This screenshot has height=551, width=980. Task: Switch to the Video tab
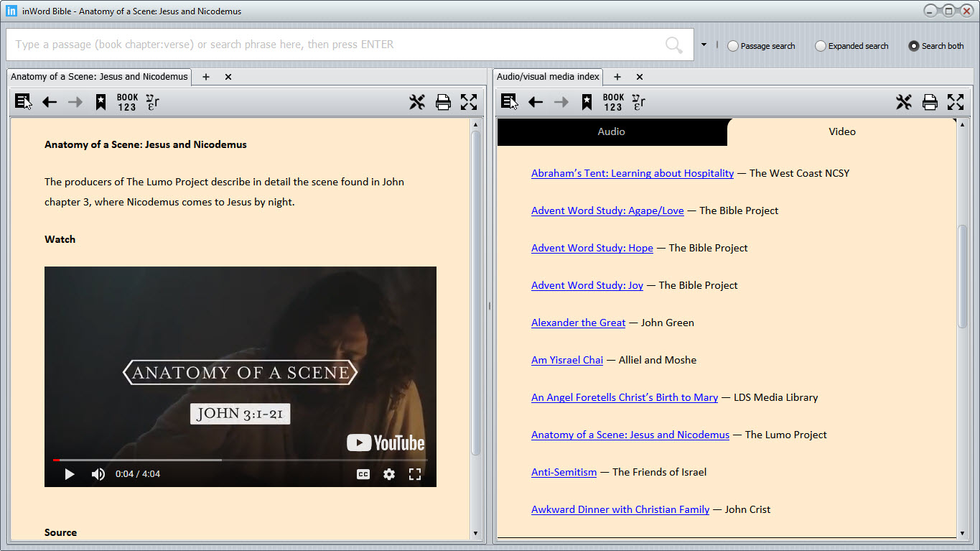(841, 131)
